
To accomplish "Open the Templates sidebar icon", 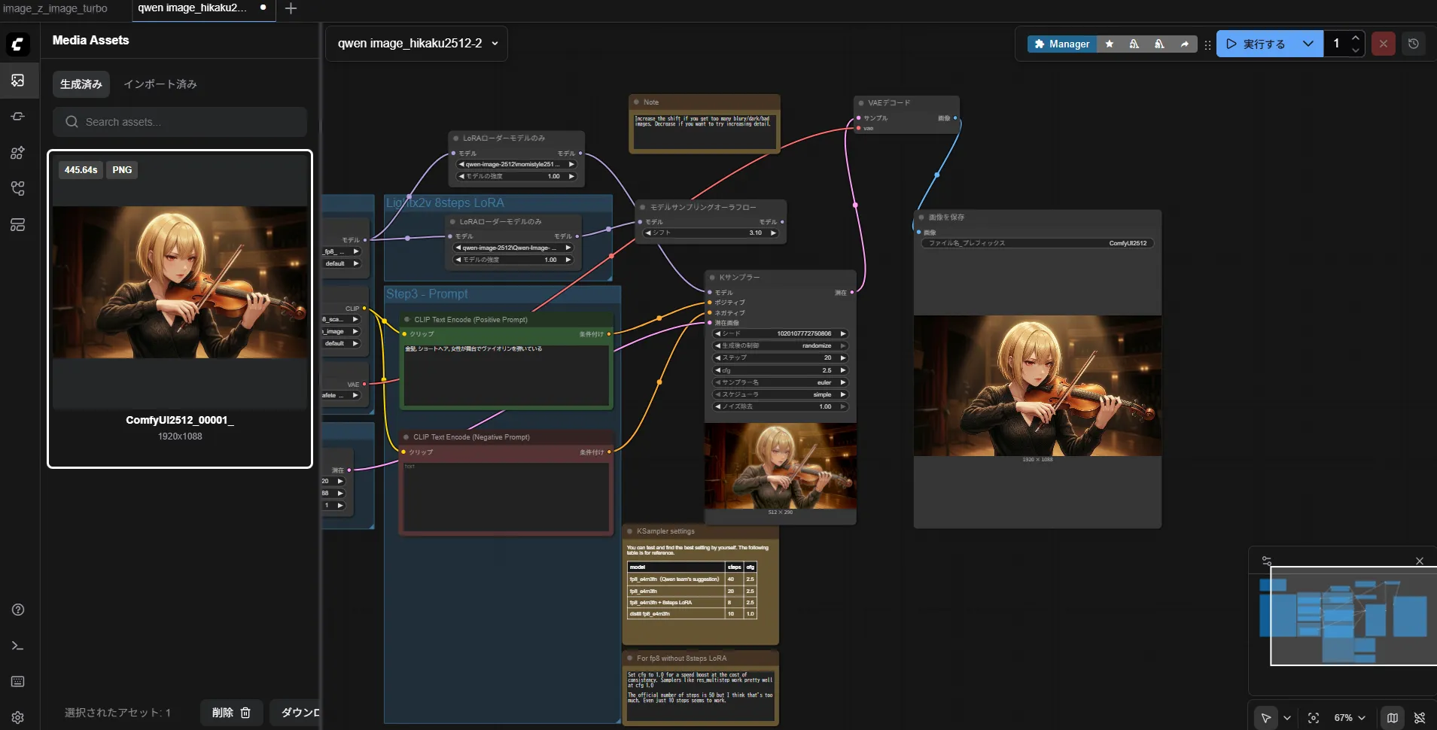I will (x=18, y=225).
